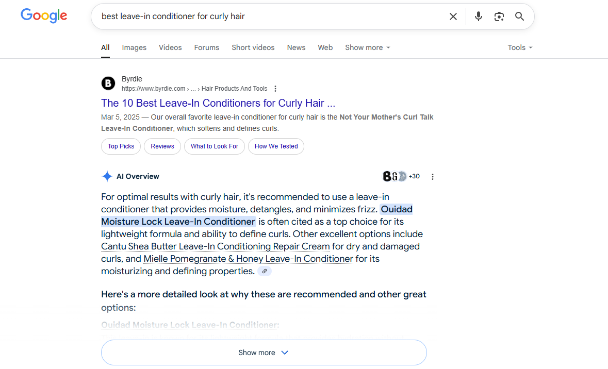Click the AI Overview sparkle icon
The image size is (608, 369).
pos(107,176)
